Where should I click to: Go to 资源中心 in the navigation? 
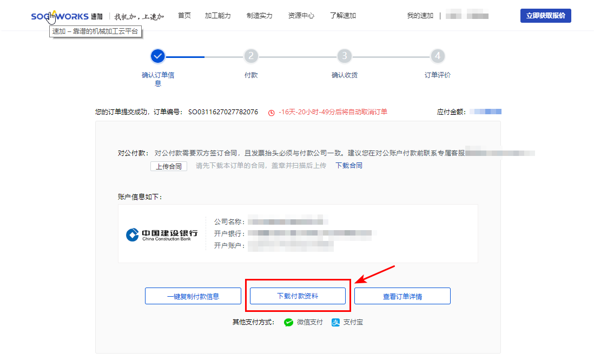tap(301, 16)
